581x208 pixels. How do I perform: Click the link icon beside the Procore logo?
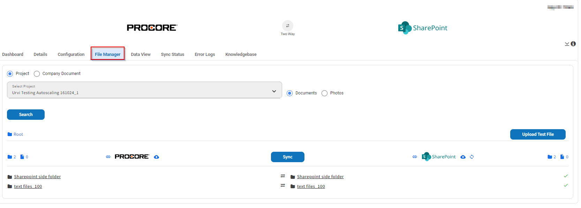pos(108,157)
